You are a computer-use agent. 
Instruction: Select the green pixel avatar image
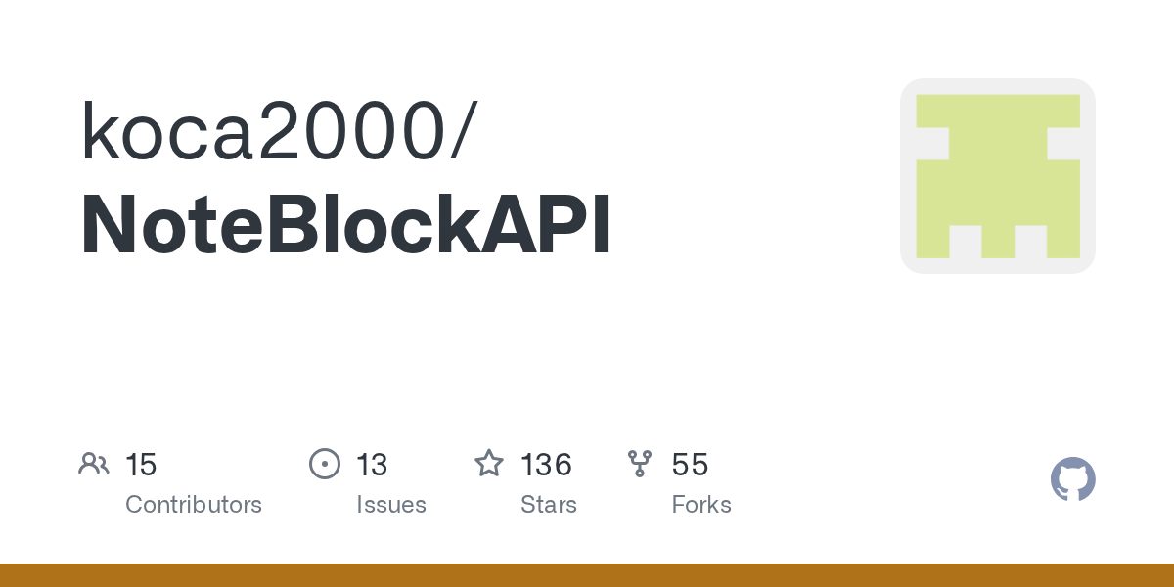998,176
